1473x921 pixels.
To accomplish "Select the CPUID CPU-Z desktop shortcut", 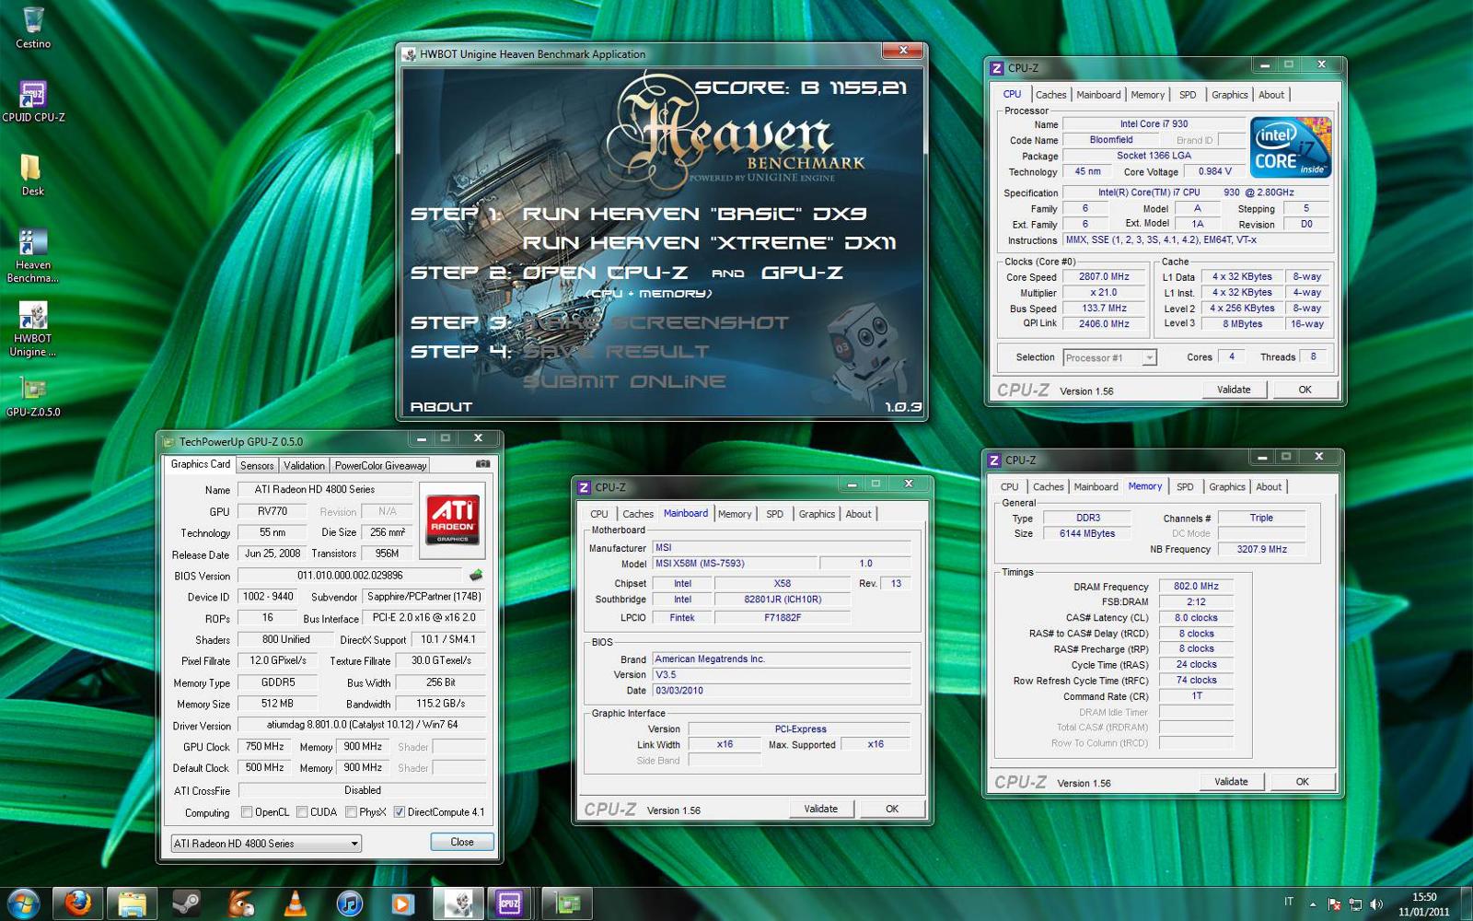I will [33, 101].
